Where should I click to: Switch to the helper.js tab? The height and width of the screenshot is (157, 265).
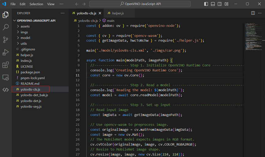click(x=118, y=13)
